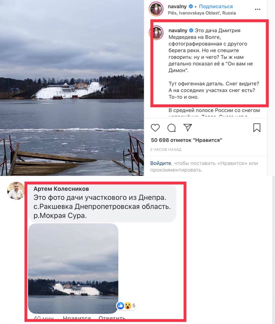Open the three-dot post options menu
Image resolution: width=275 pixels, height=324 pixels.
point(258,9)
